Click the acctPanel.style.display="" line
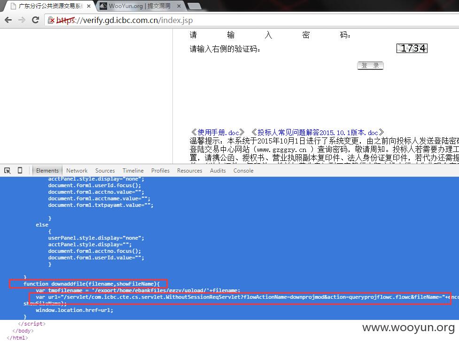The height and width of the screenshot is (341, 459). 90,244
